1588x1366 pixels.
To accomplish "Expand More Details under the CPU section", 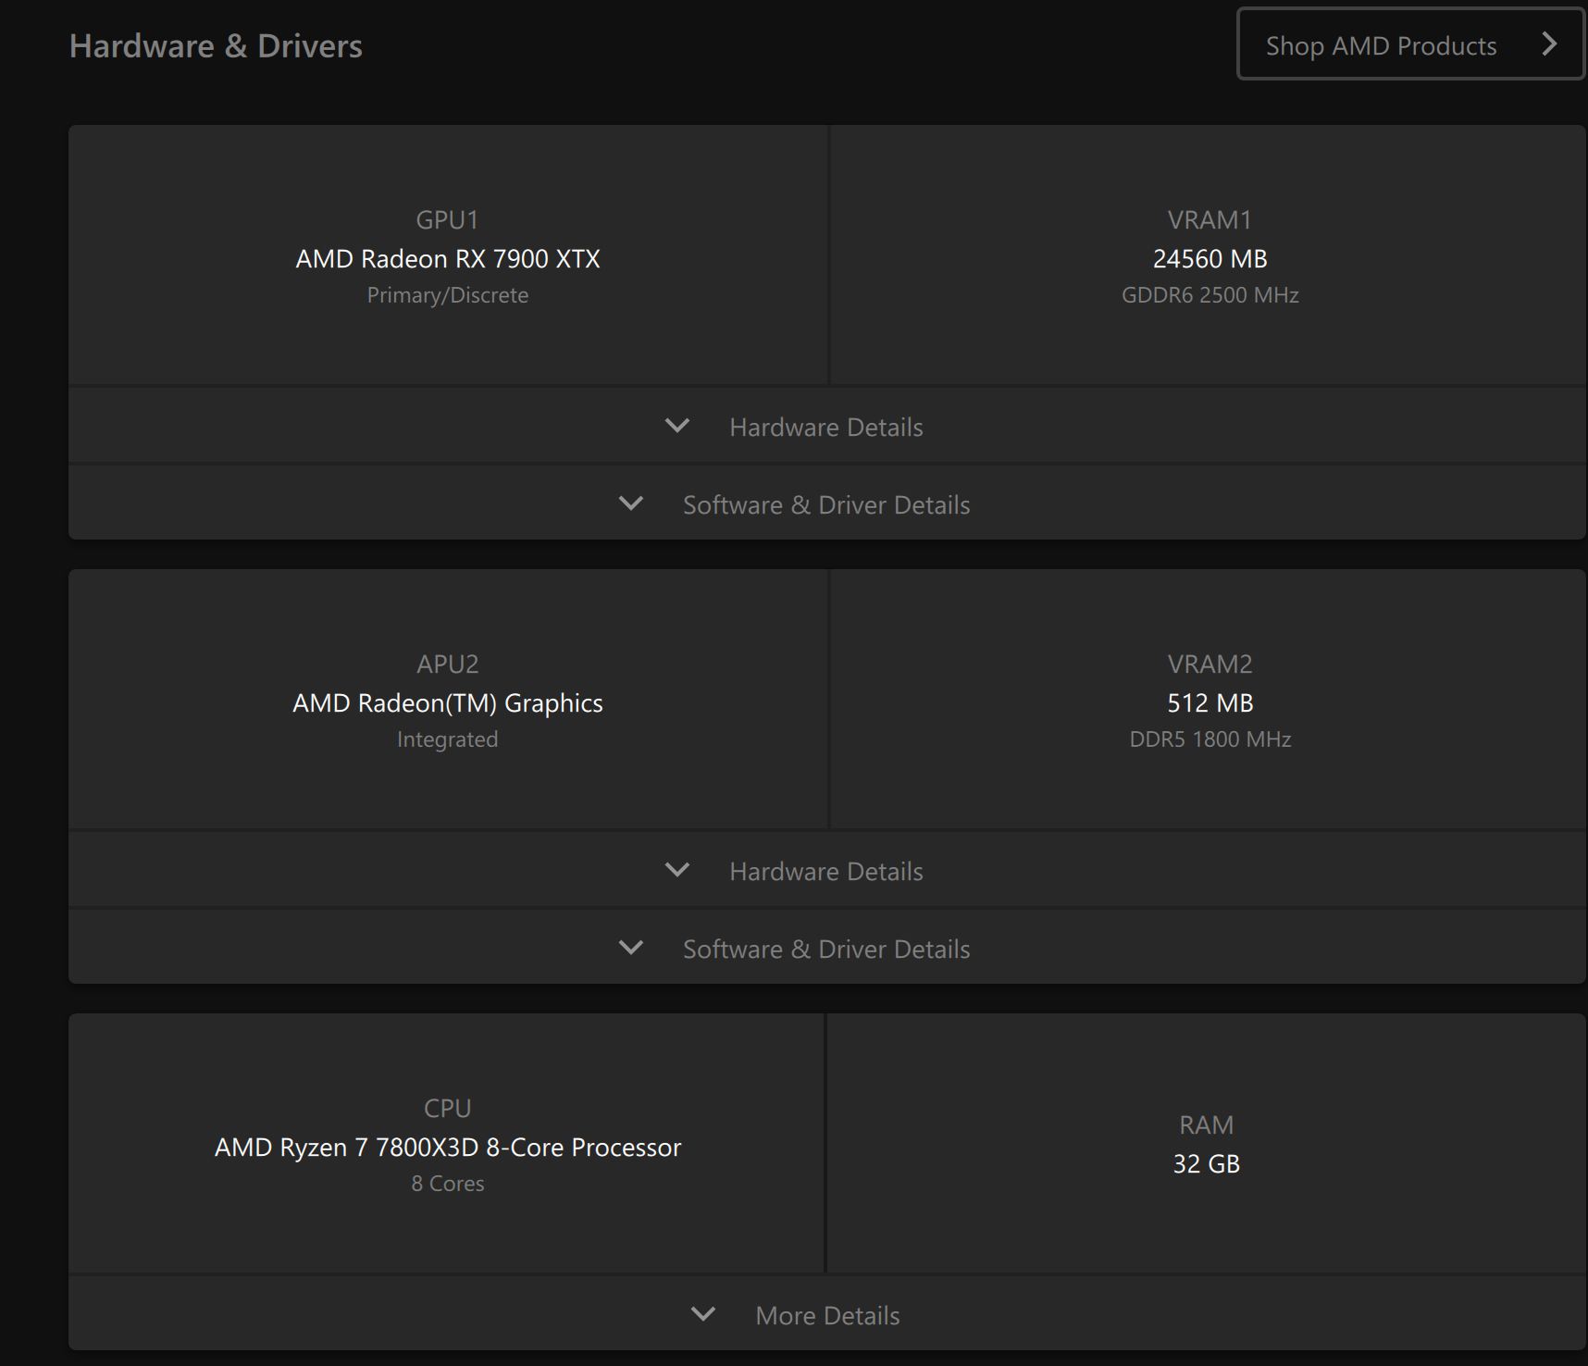I will (x=827, y=1315).
